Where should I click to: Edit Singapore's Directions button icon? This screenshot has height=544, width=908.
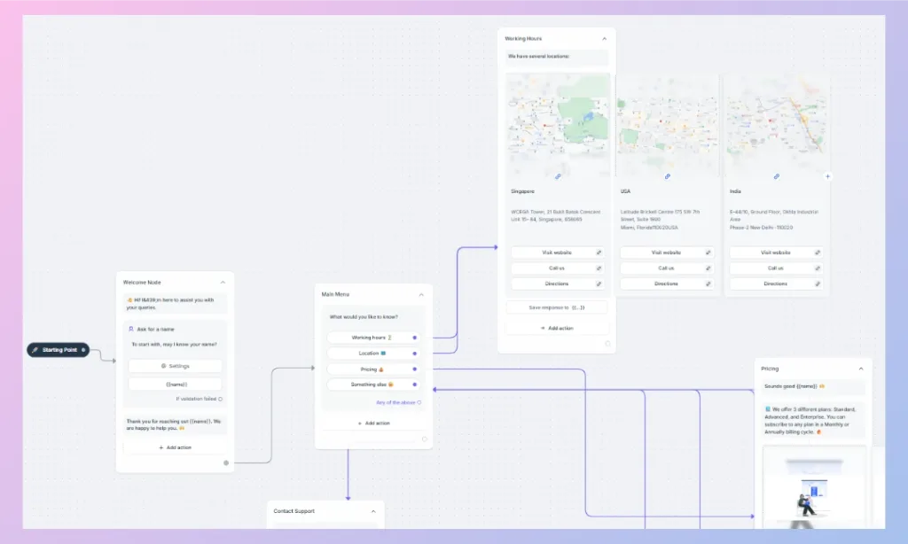[599, 284]
